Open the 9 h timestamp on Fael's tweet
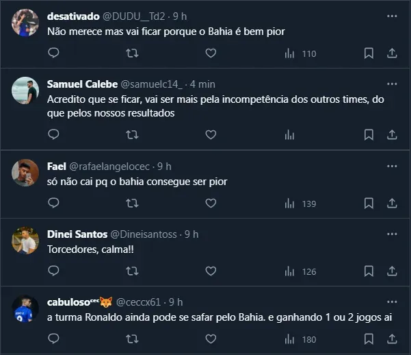This screenshot has width=411, height=355. (164, 166)
